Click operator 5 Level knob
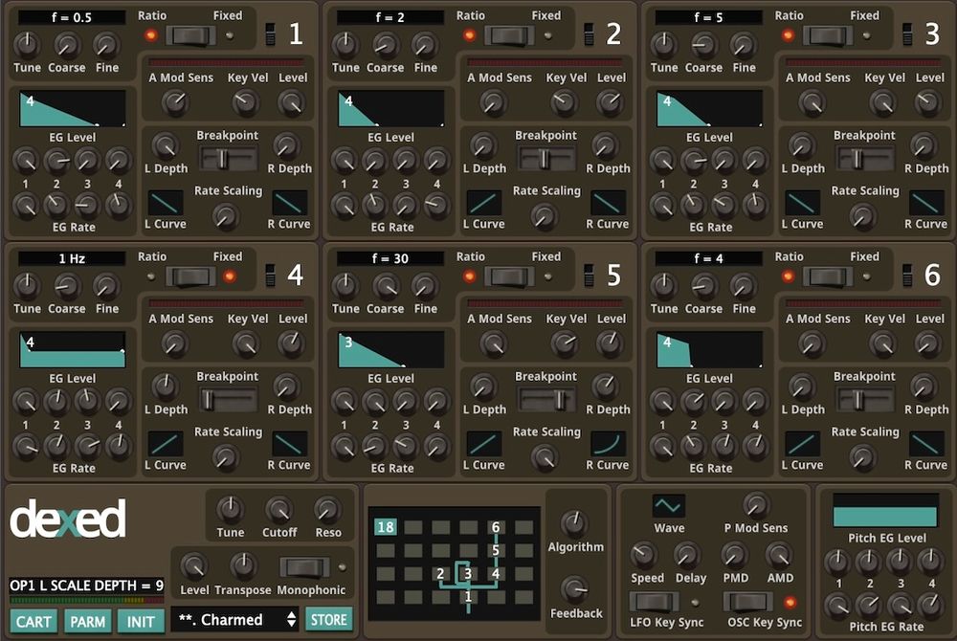Image resolution: width=957 pixels, height=641 pixels. point(610,344)
